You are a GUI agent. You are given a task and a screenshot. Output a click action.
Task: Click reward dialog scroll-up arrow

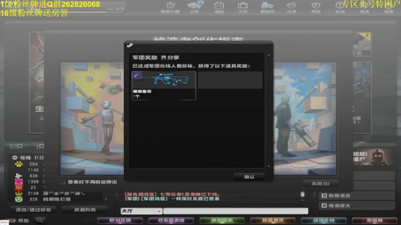tap(269, 55)
